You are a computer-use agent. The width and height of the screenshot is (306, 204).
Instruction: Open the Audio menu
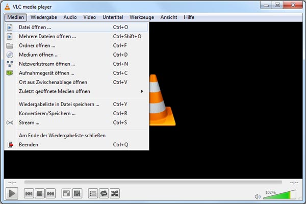(x=70, y=17)
